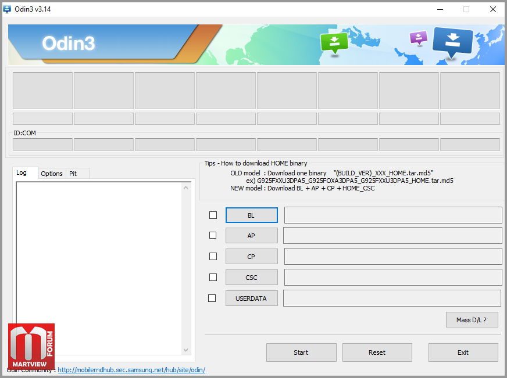Viewport: 507px width, 378px height.
Task: Enable the AP checkbox
Action: point(213,235)
